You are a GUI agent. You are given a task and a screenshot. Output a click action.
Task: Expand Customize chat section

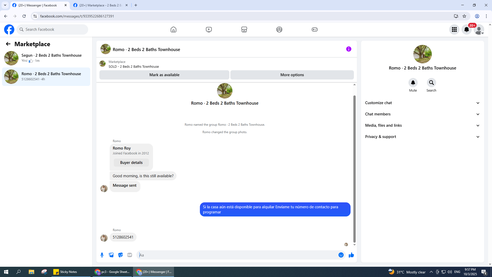422,103
